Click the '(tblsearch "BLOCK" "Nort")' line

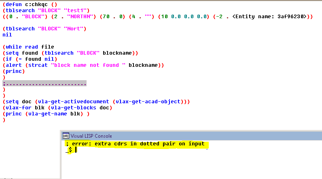tap(44, 29)
